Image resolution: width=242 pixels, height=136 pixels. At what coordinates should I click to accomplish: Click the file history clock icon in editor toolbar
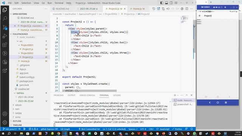tap(154, 9)
